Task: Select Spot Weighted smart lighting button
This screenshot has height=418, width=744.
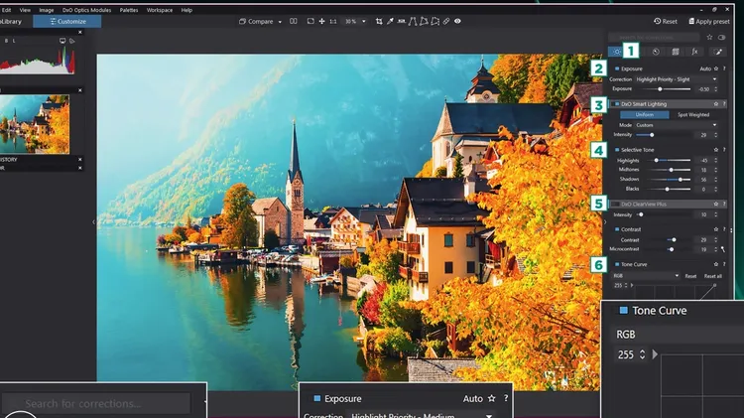Action: (693, 114)
